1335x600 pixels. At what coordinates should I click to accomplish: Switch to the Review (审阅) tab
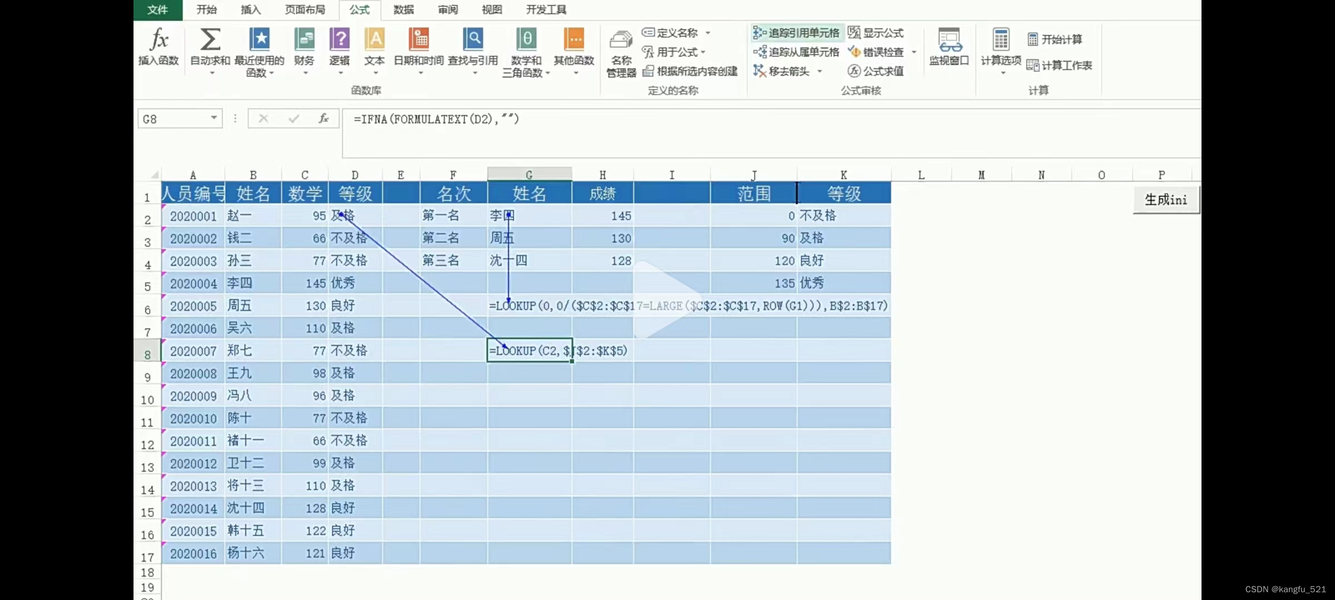click(448, 9)
